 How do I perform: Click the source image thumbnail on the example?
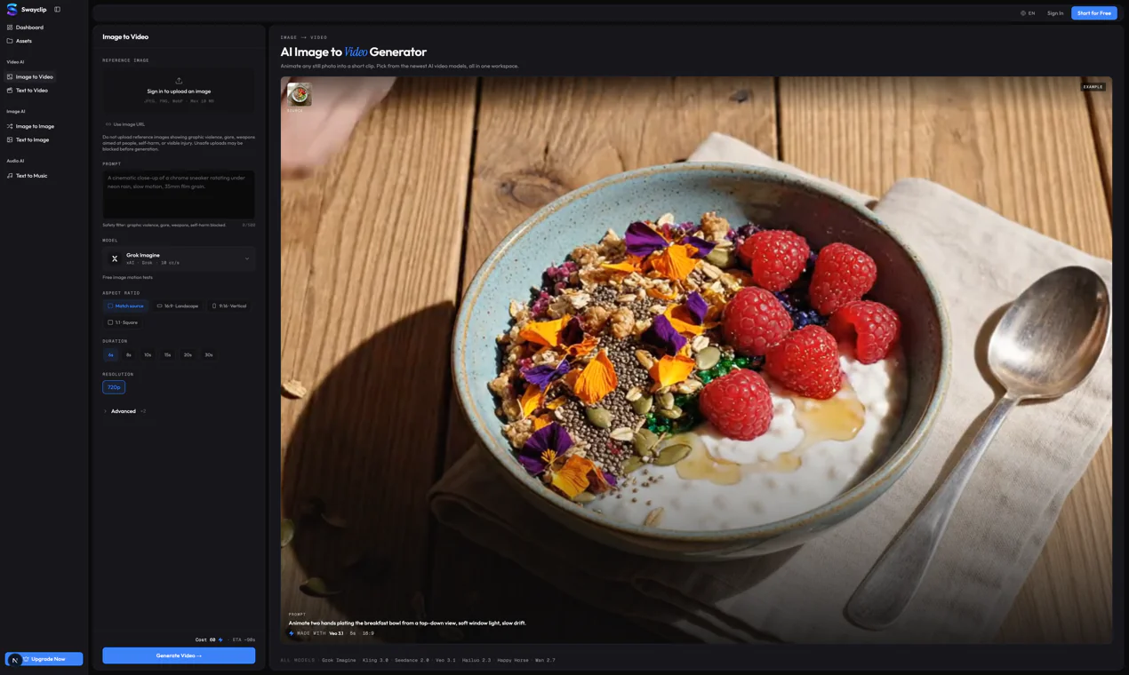click(x=300, y=94)
